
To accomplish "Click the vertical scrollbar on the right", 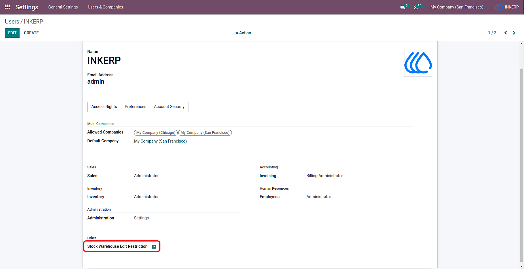I will (521, 165).
